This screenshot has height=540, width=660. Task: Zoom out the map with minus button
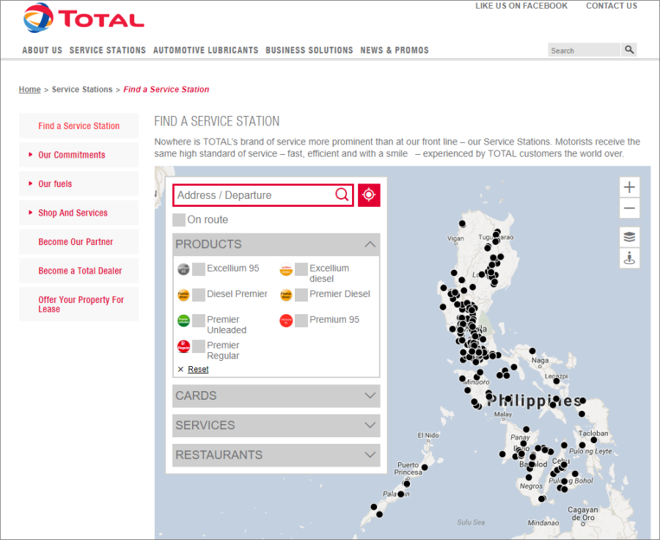pyautogui.click(x=629, y=208)
